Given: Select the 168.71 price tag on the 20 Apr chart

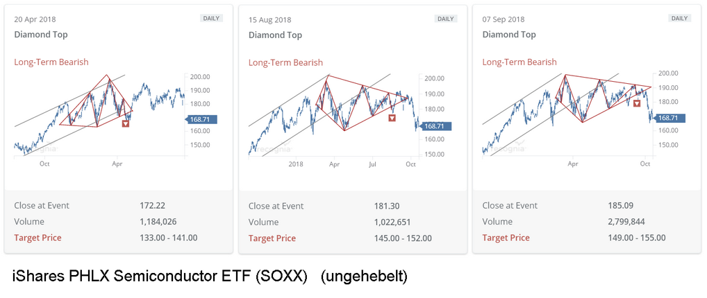Looking at the screenshot, I should (x=202, y=119).
